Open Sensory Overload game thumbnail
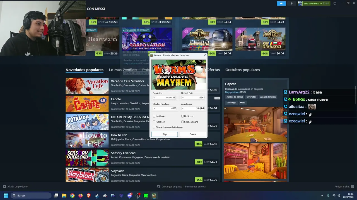Screen dimensions: 357x200 coord(87,158)
